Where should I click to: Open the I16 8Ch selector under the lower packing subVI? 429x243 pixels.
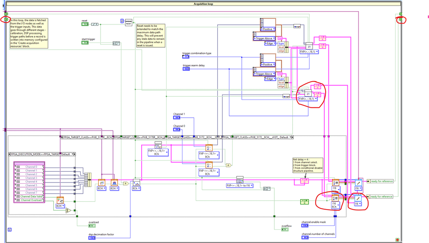(x=336, y=205)
